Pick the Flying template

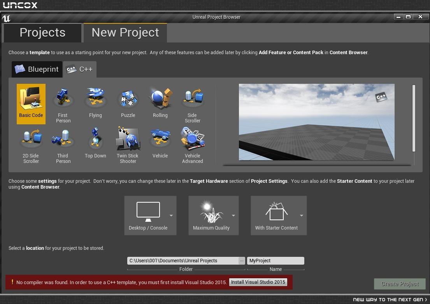[x=95, y=104]
